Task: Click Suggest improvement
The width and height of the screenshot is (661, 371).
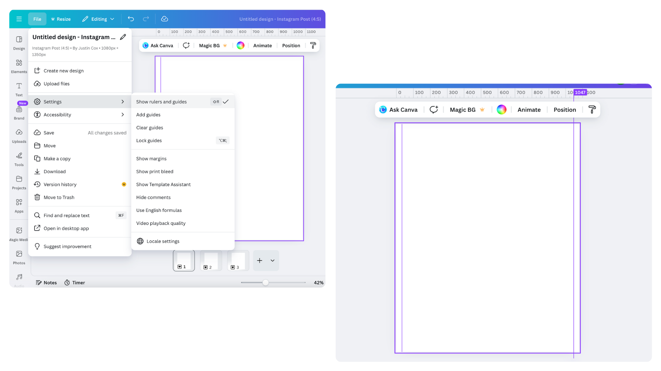Action: click(80, 246)
